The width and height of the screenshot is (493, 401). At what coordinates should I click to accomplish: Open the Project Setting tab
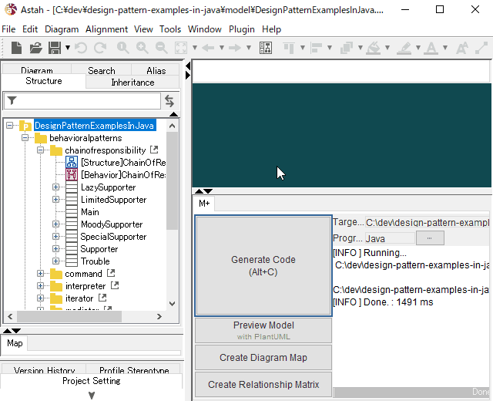92,381
